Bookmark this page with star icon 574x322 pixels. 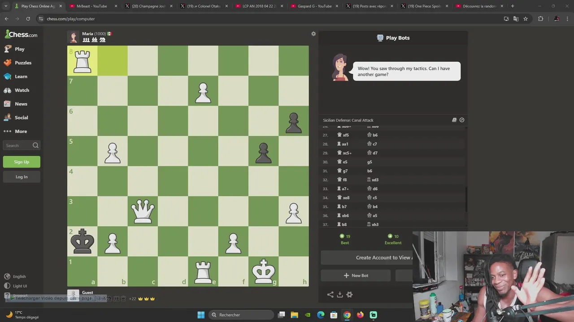pyautogui.click(x=526, y=19)
